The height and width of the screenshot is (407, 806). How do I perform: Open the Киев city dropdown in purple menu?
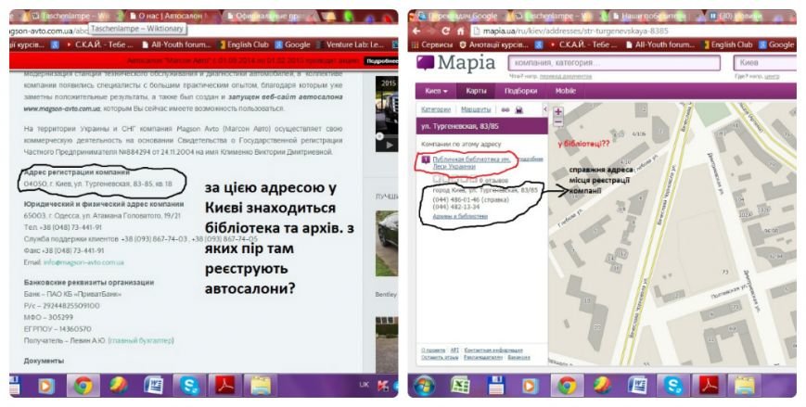click(x=436, y=91)
